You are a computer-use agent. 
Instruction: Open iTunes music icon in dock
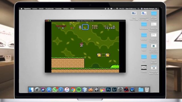click(67, 90)
